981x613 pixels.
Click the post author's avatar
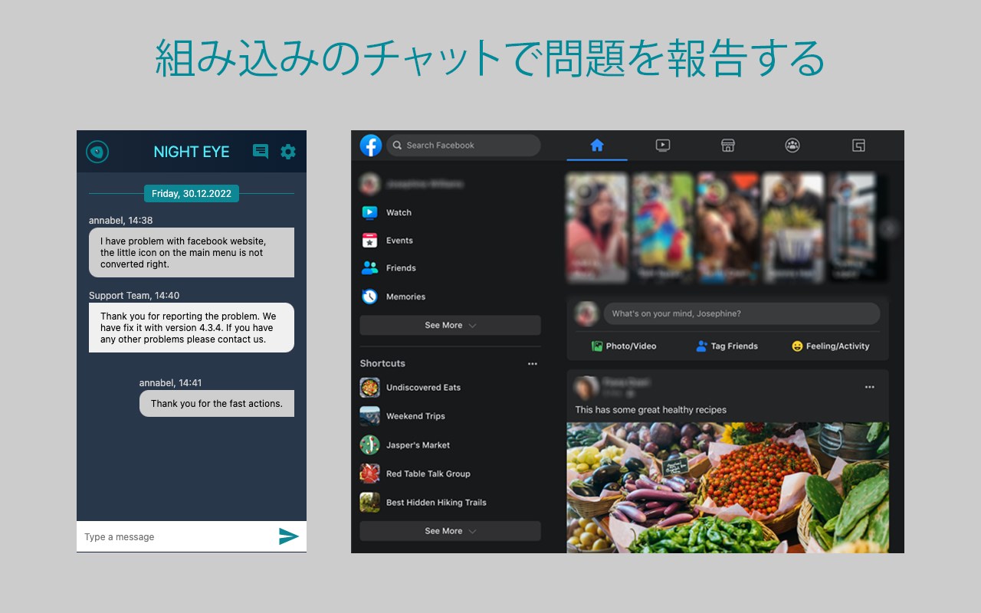click(587, 386)
